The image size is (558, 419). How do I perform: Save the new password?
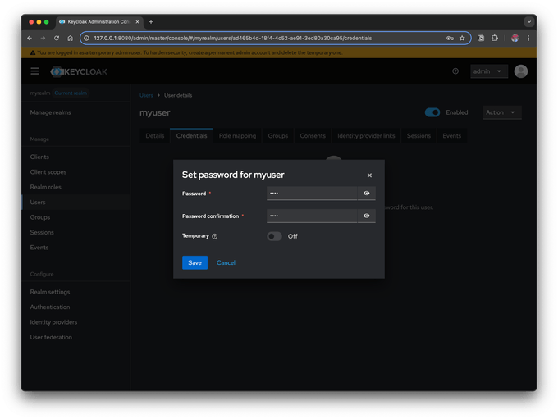194,262
